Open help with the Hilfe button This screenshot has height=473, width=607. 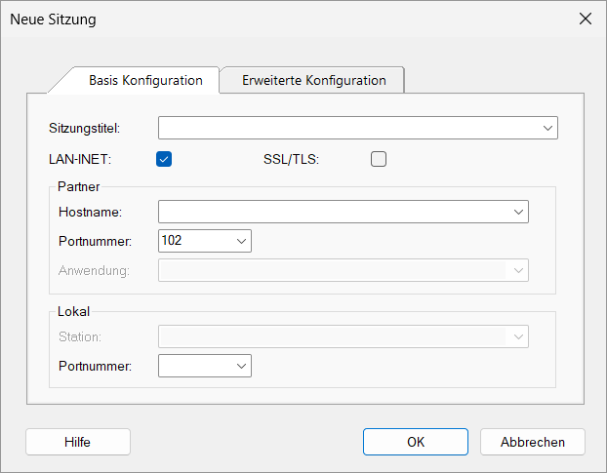pos(78,442)
